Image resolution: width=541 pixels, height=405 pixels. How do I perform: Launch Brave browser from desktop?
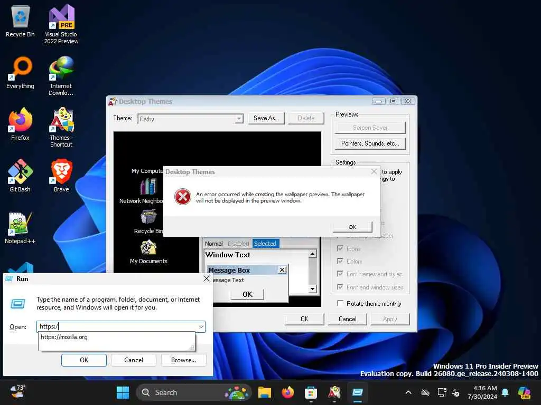tap(61, 176)
